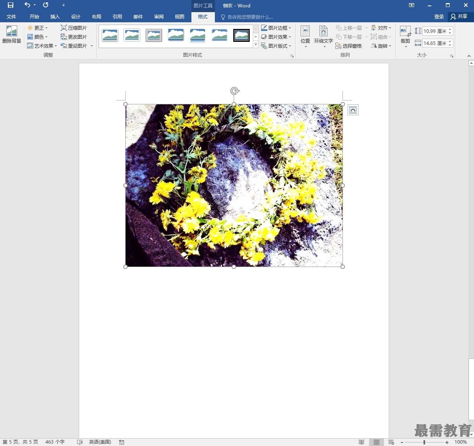The image size is (474, 446).
Task: Click the Sign in (登录) link
Action: (439, 17)
